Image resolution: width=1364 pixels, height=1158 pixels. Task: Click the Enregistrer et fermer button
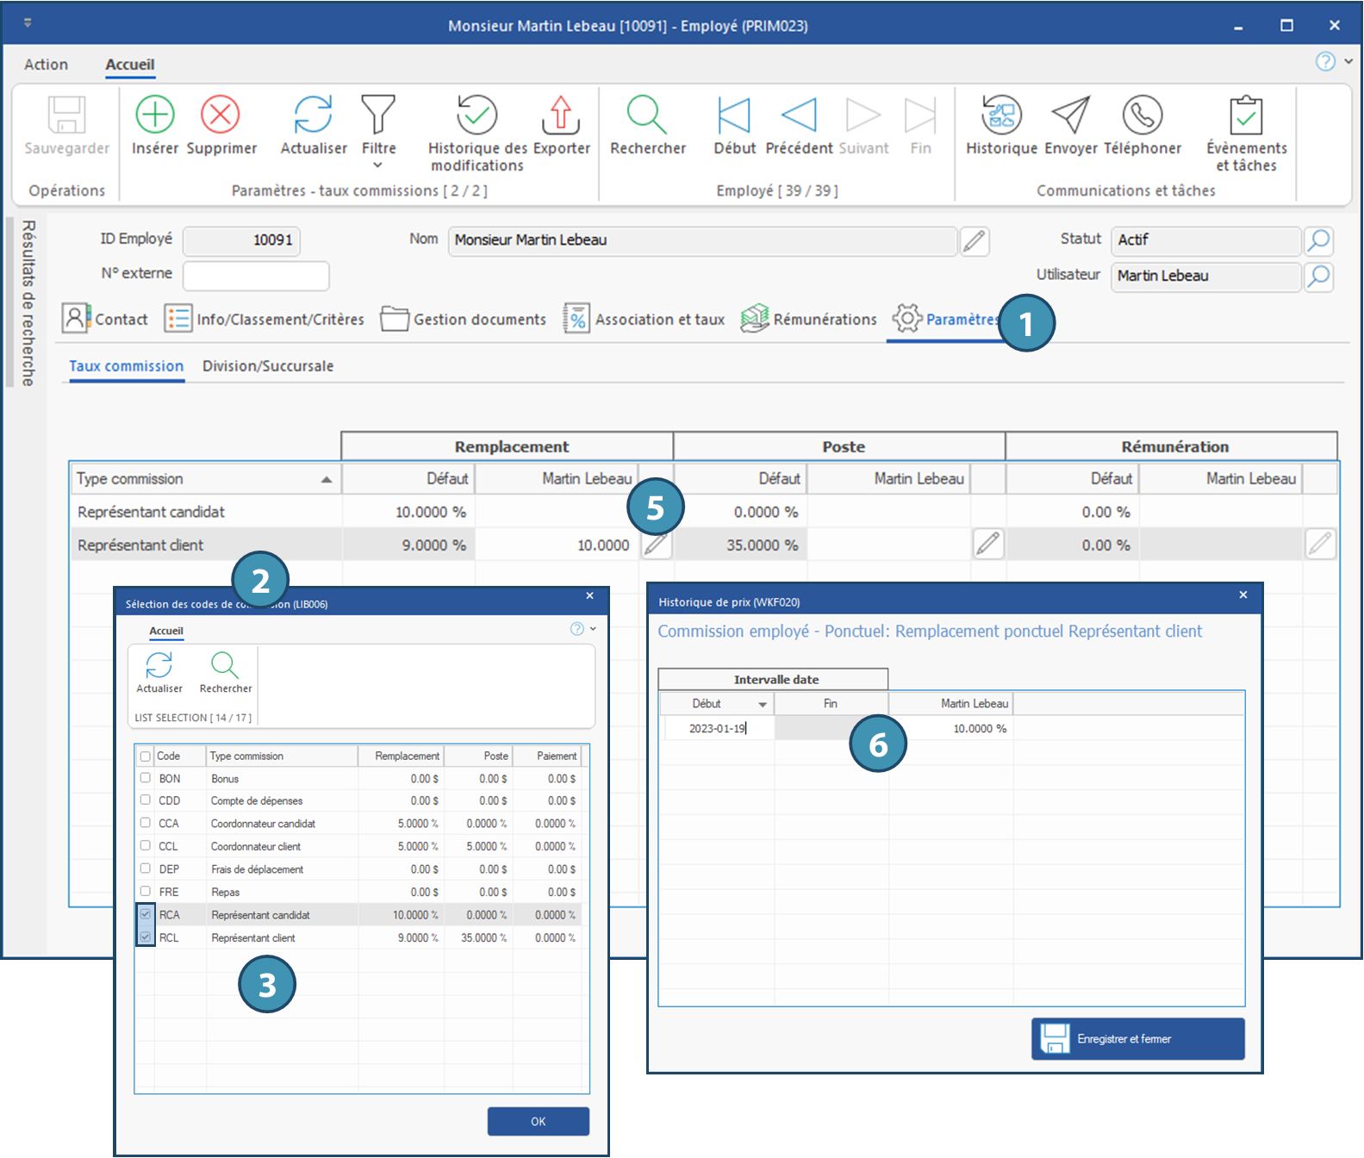pyautogui.click(x=1137, y=1039)
